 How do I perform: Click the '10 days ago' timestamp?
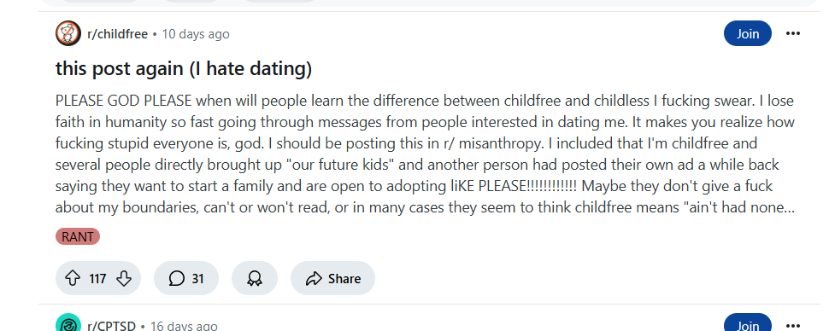pos(196,34)
